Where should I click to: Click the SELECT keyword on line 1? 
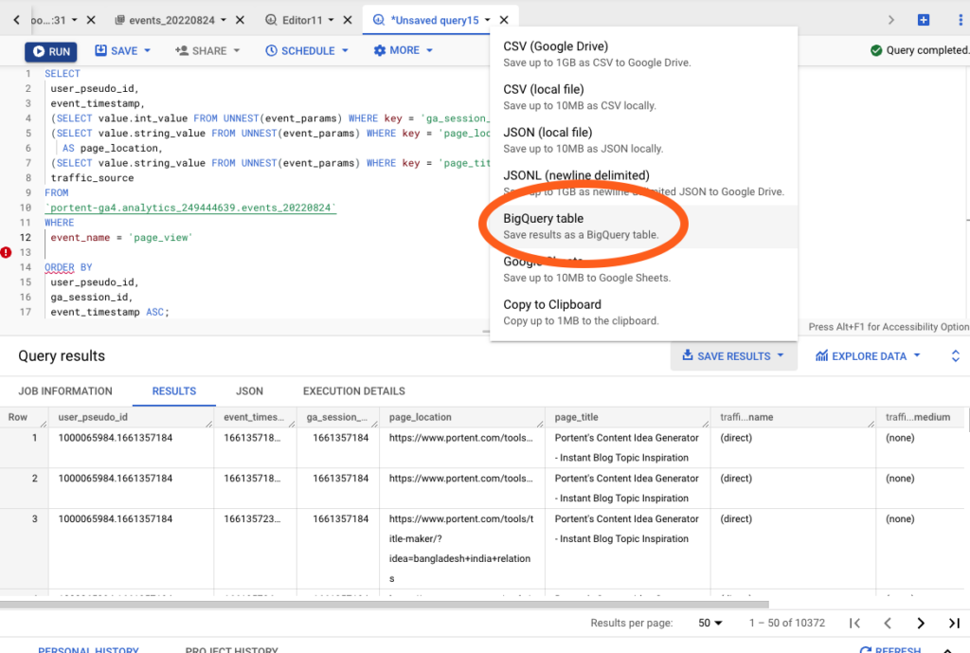point(63,73)
